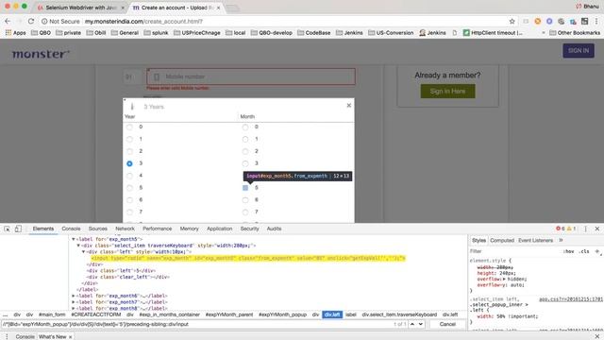The image size is (604, 340).
Task: Cancel the DevTools element search
Action: click(447, 324)
